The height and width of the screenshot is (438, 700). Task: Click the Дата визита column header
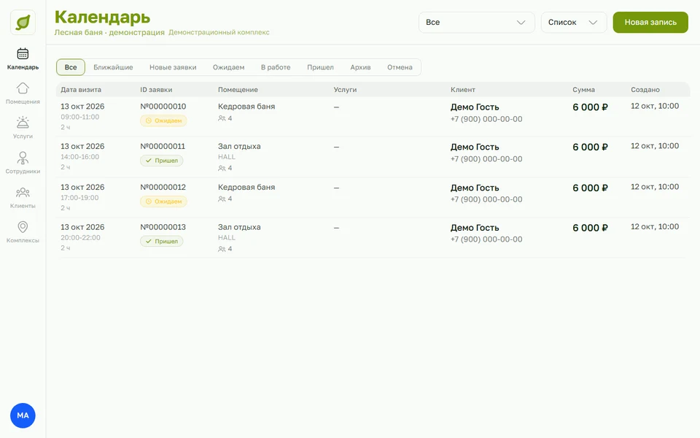click(81, 90)
